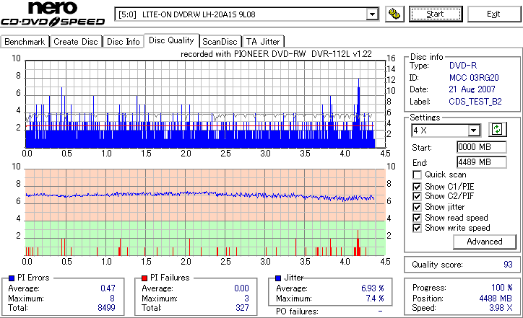Uncheck the Show jitter checkbox

(417, 207)
